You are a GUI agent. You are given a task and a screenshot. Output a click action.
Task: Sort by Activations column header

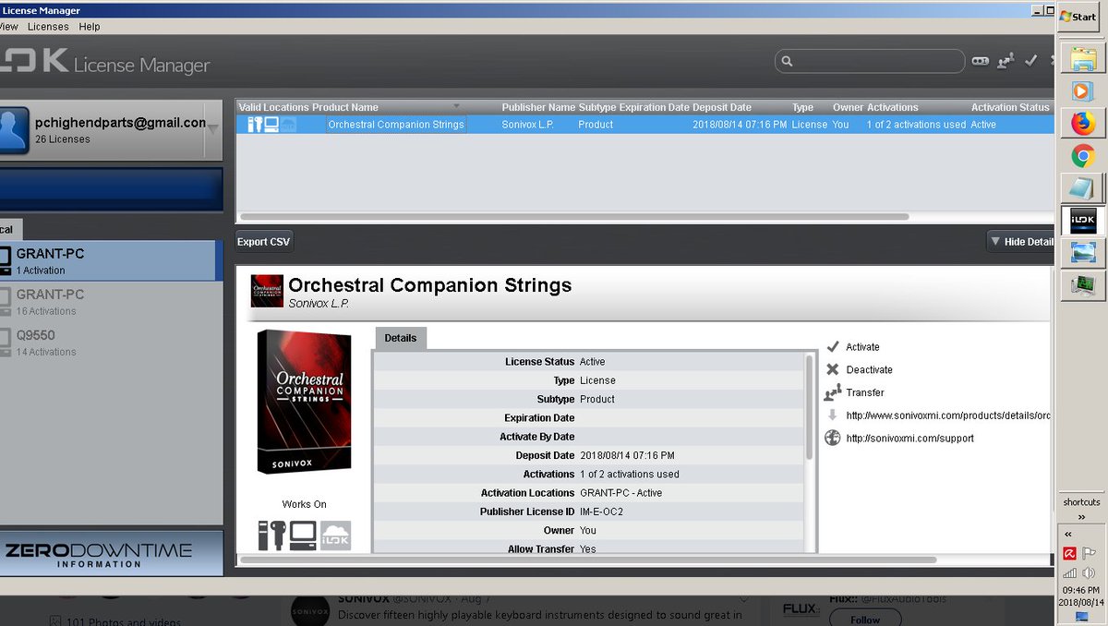click(x=892, y=107)
